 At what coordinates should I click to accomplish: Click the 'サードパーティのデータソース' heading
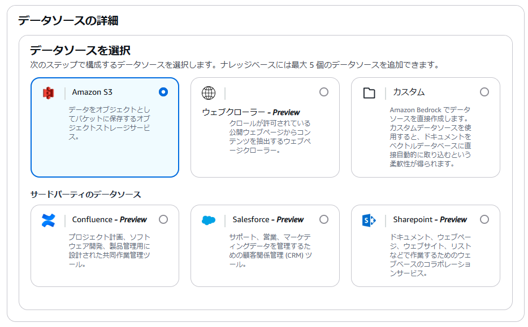(85, 195)
